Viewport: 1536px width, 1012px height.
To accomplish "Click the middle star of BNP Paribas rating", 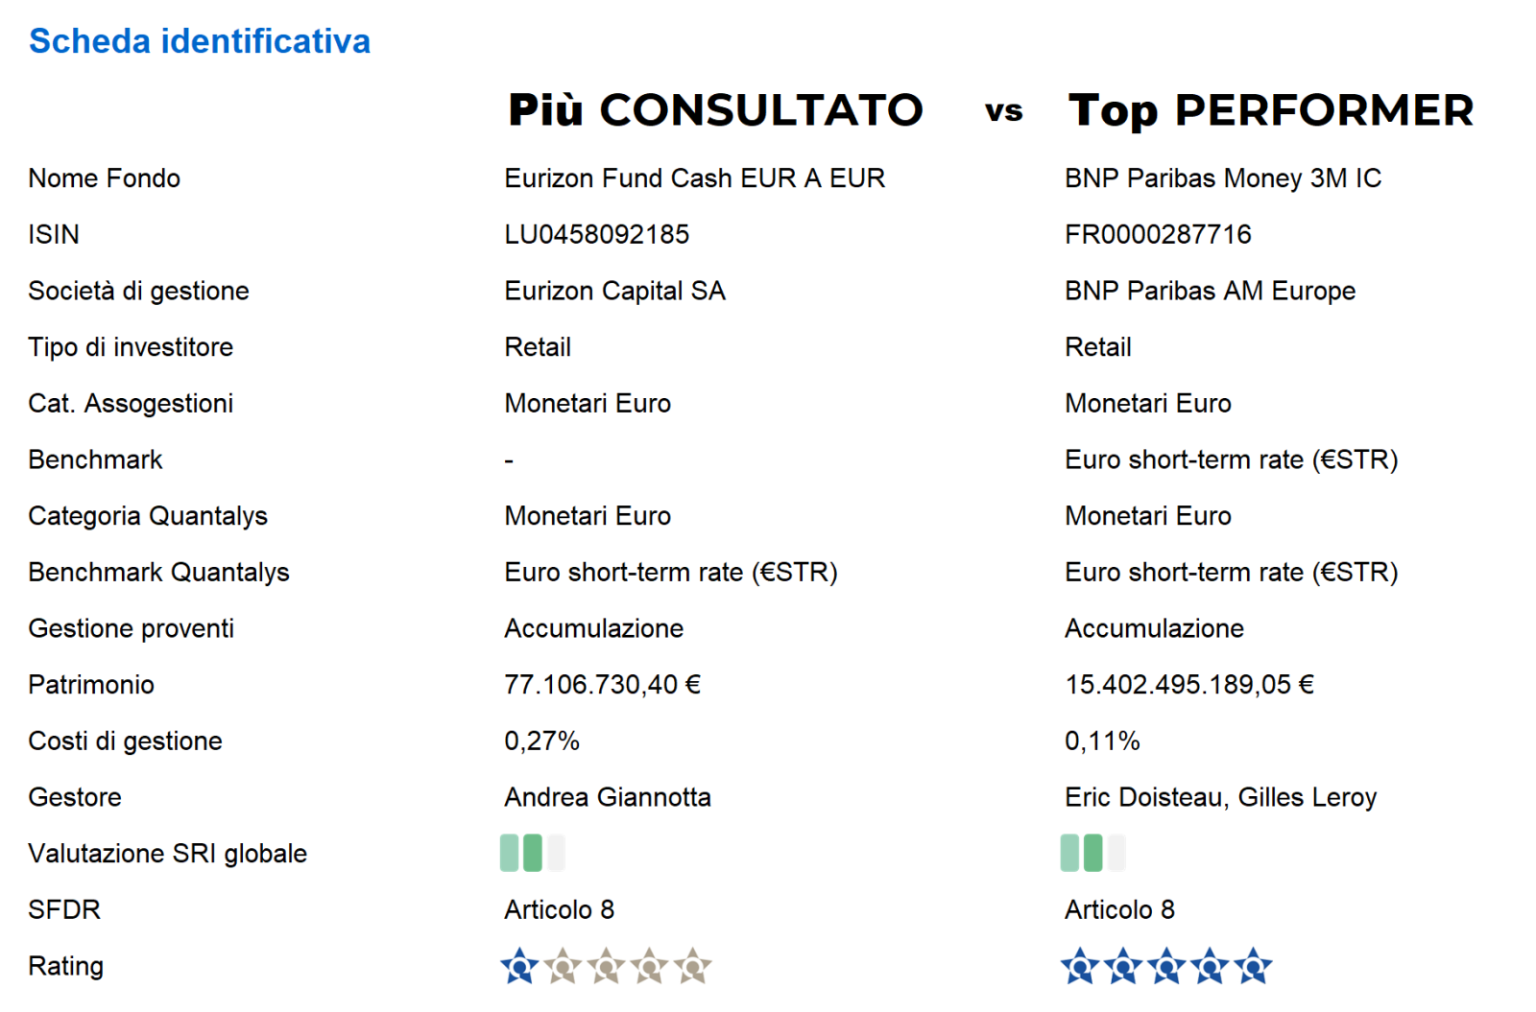I will point(1166,966).
